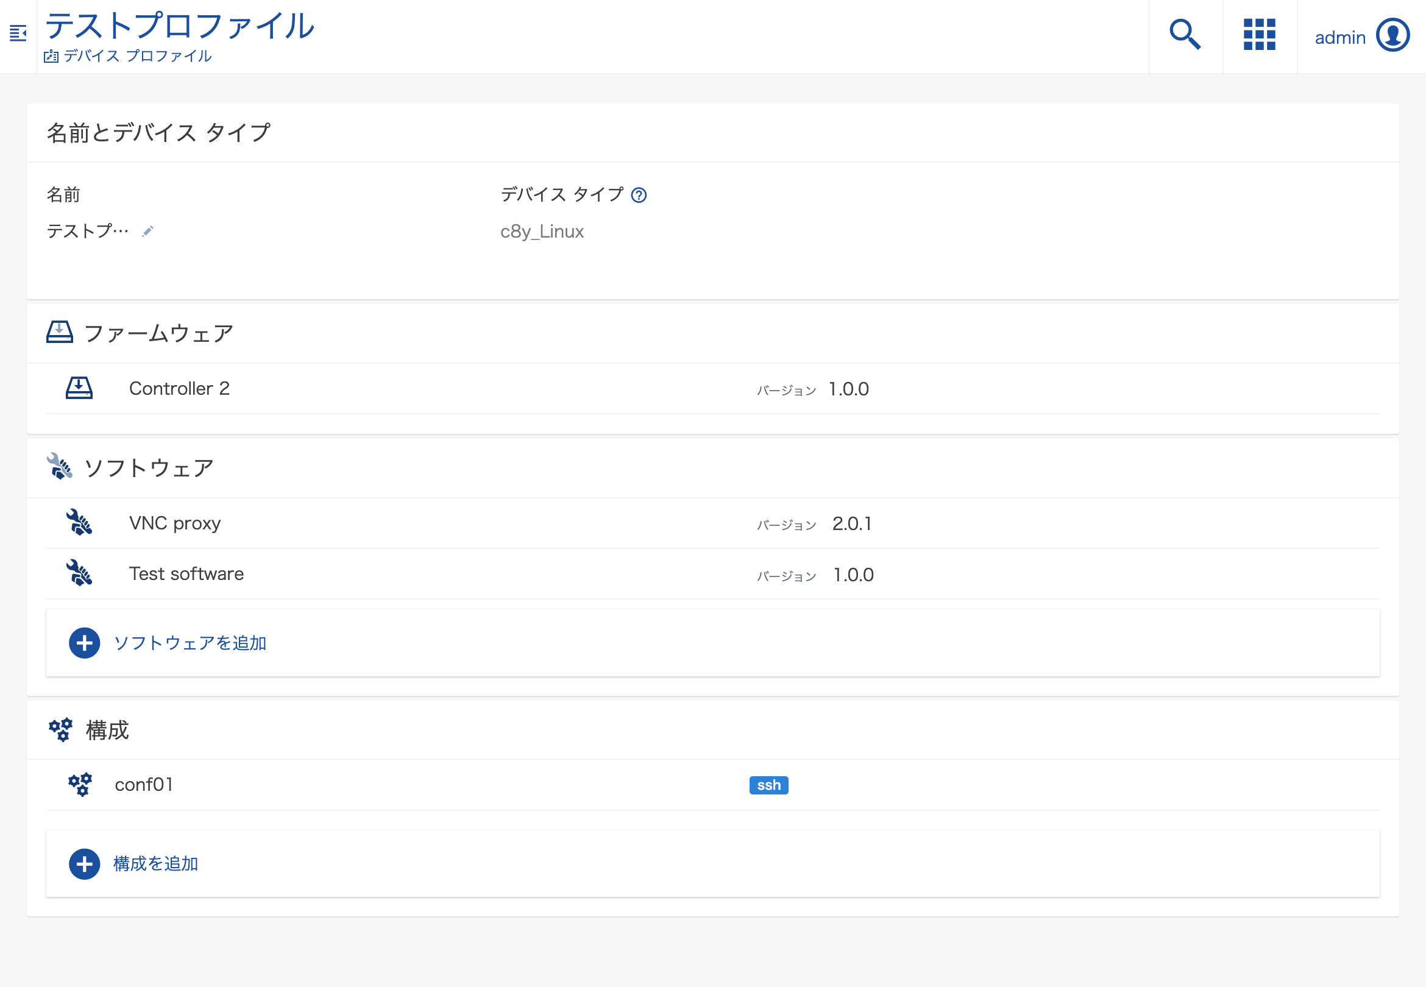
Task: Open the search magnifier icon
Action: point(1185,35)
